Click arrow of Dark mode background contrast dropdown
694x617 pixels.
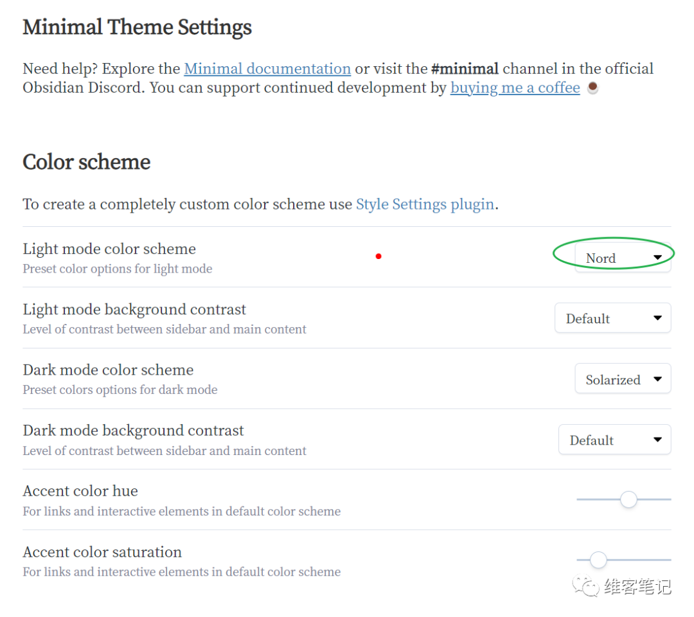coord(657,440)
